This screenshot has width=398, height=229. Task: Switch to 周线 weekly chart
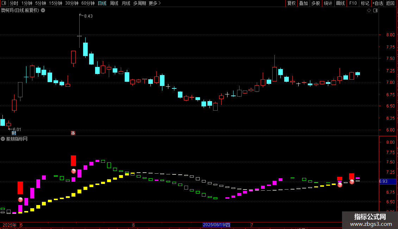pos(114,3)
